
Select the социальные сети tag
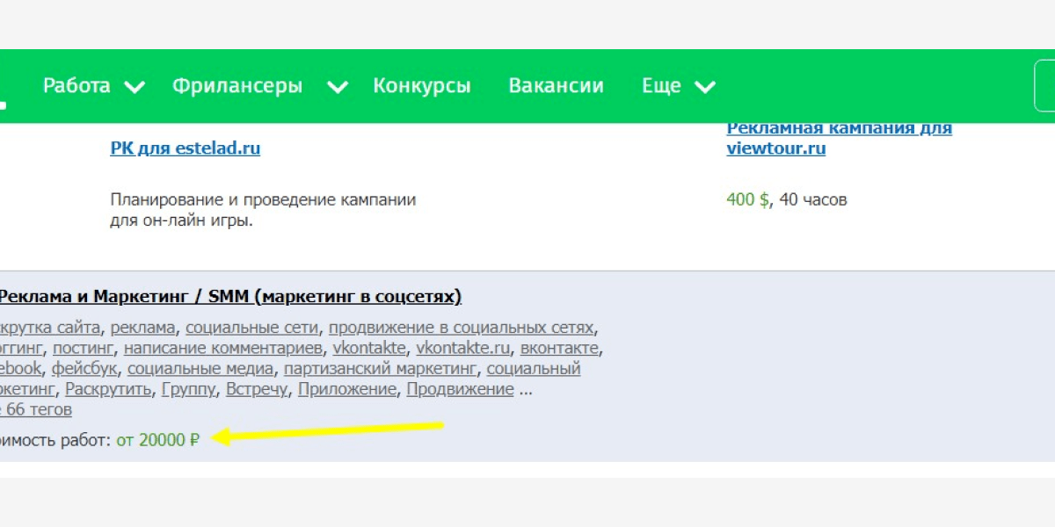251,328
